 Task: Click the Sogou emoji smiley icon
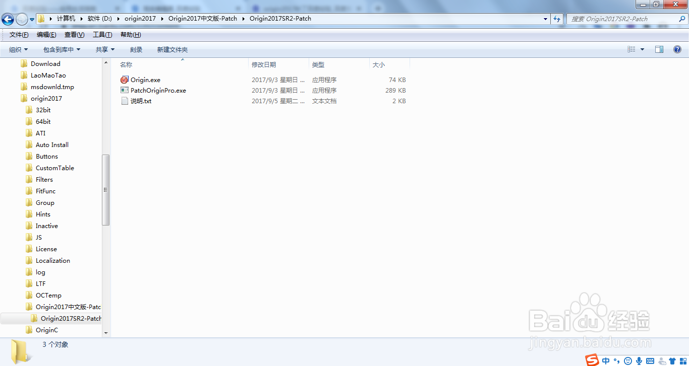[628, 360]
